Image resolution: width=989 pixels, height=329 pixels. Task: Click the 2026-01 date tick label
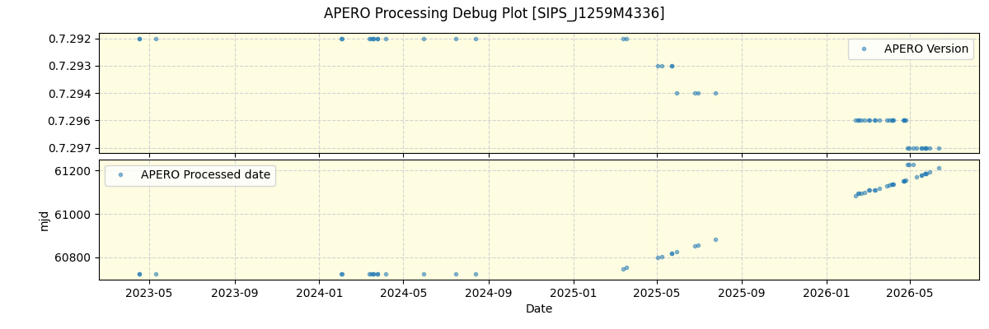pos(826,292)
